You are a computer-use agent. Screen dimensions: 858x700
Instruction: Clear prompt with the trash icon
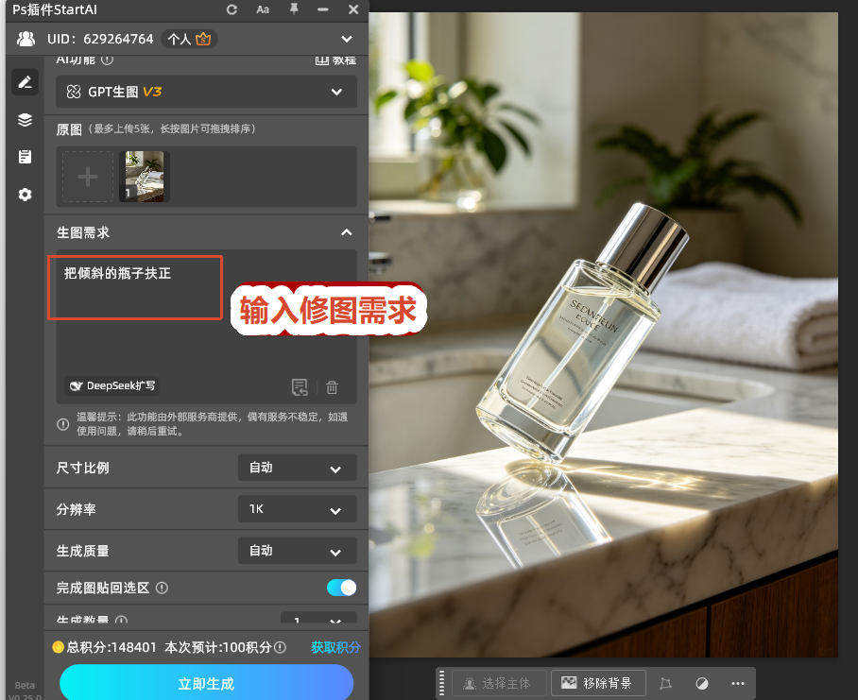[x=332, y=387]
